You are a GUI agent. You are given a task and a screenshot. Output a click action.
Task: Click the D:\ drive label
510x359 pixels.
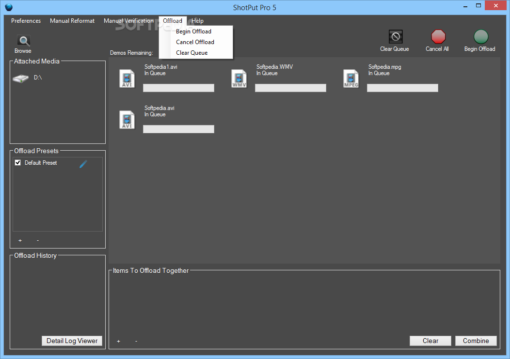coord(38,78)
